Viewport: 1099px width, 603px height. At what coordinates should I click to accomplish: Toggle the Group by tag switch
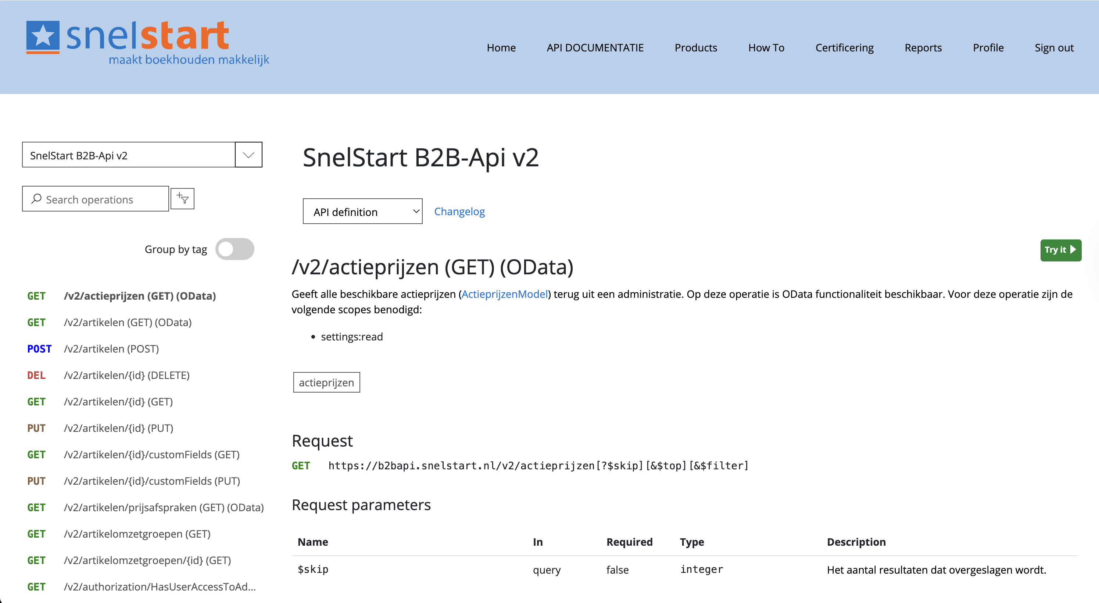point(235,249)
